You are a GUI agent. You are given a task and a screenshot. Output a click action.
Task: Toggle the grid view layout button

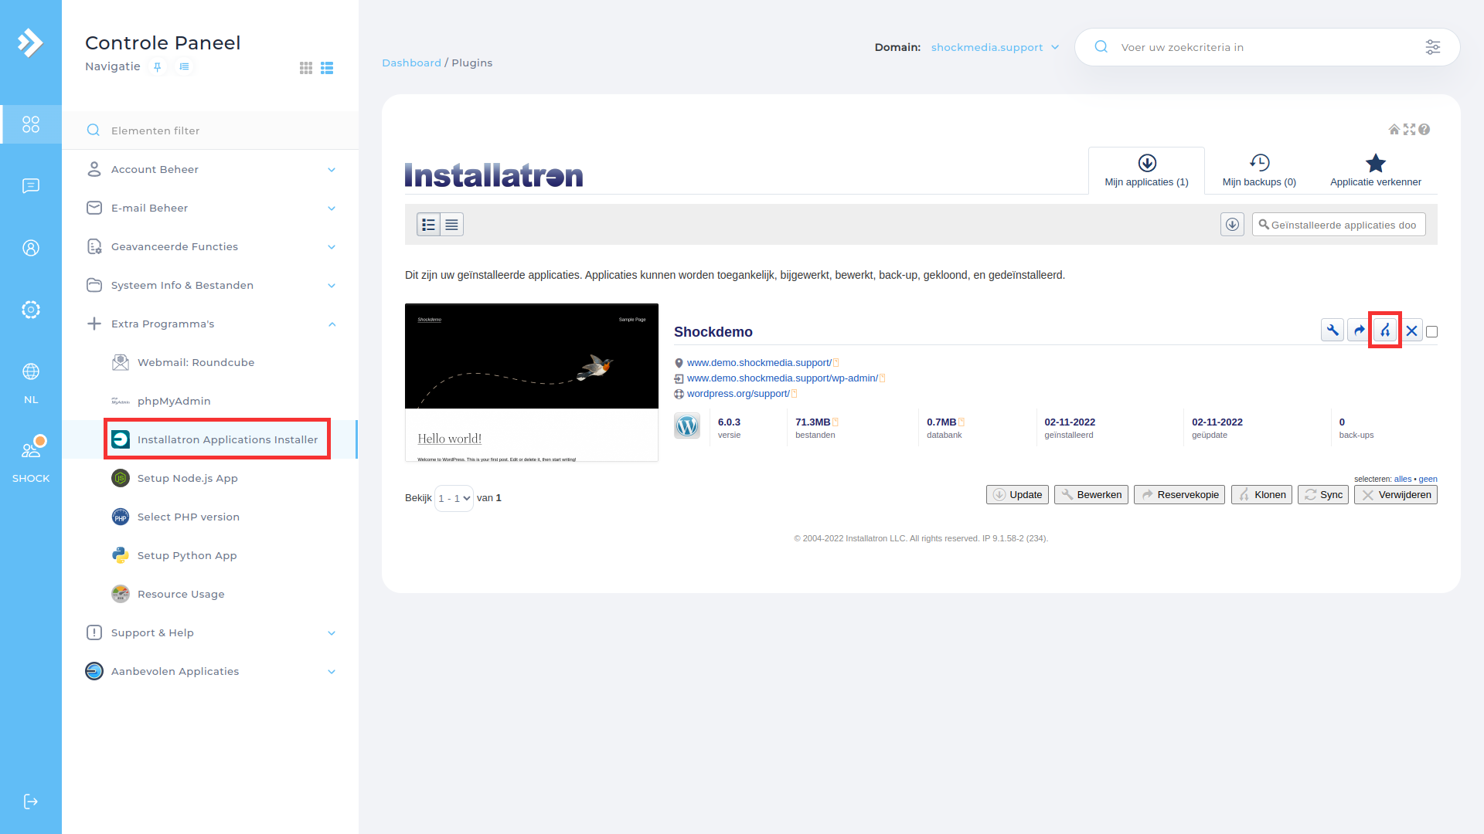(306, 66)
